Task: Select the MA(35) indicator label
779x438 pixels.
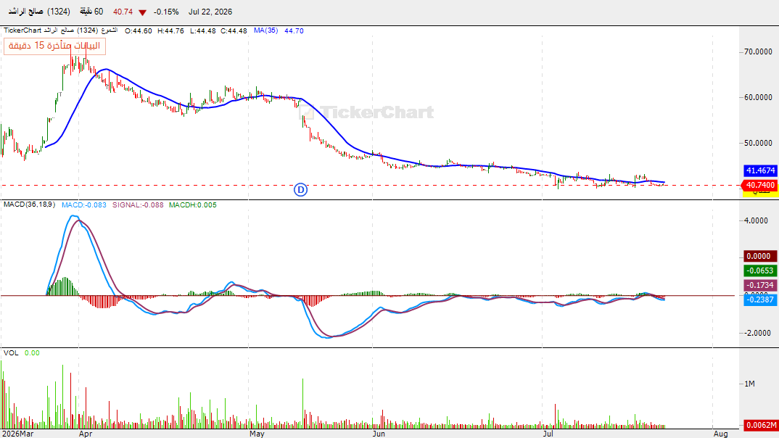Action: point(265,30)
